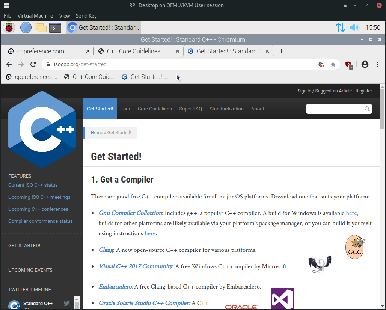Click the Register link

point(363,91)
